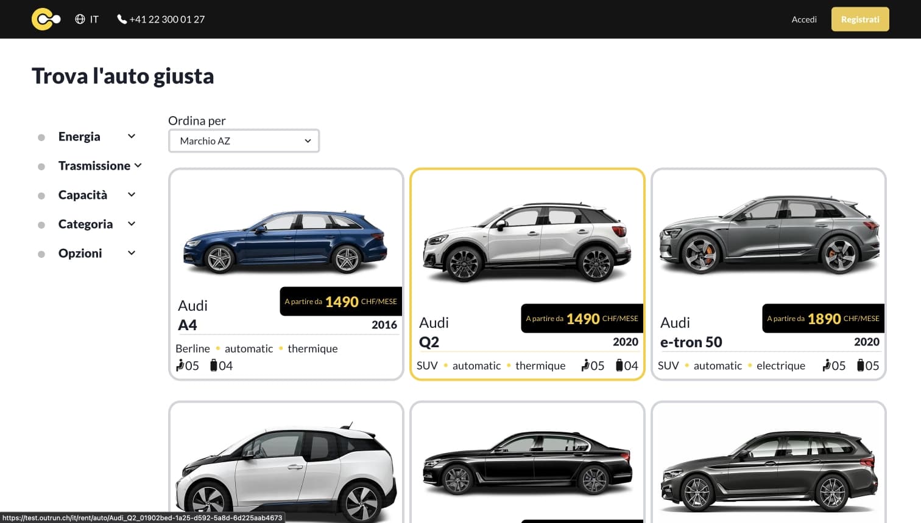921x523 pixels.
Task: Click the seat icon on Audi Q2 card
Action: [x=585, y=365]
